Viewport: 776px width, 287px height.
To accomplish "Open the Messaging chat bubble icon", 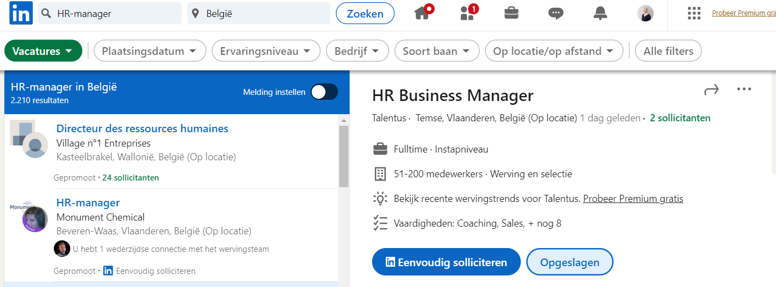I will tap(556, 13).
